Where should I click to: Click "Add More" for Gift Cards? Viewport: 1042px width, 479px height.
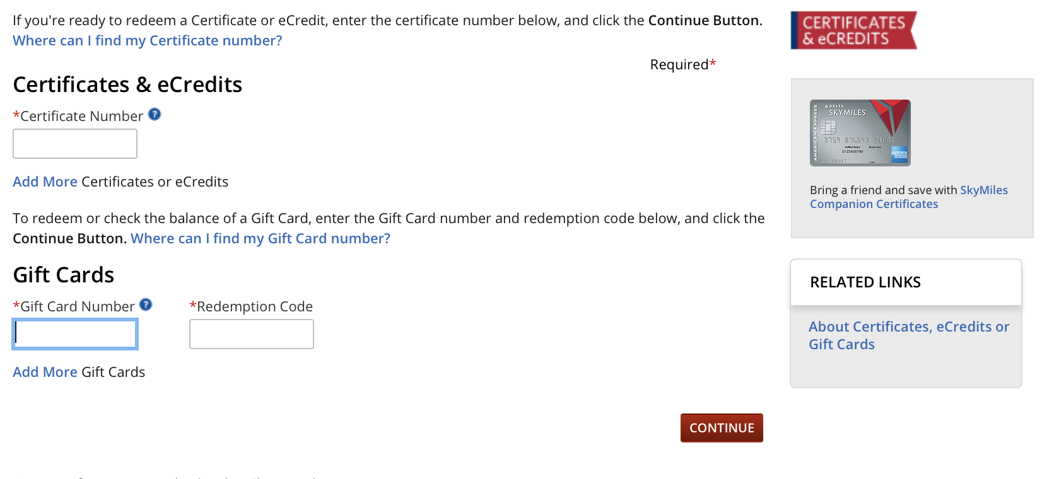[x=45, y=372]
